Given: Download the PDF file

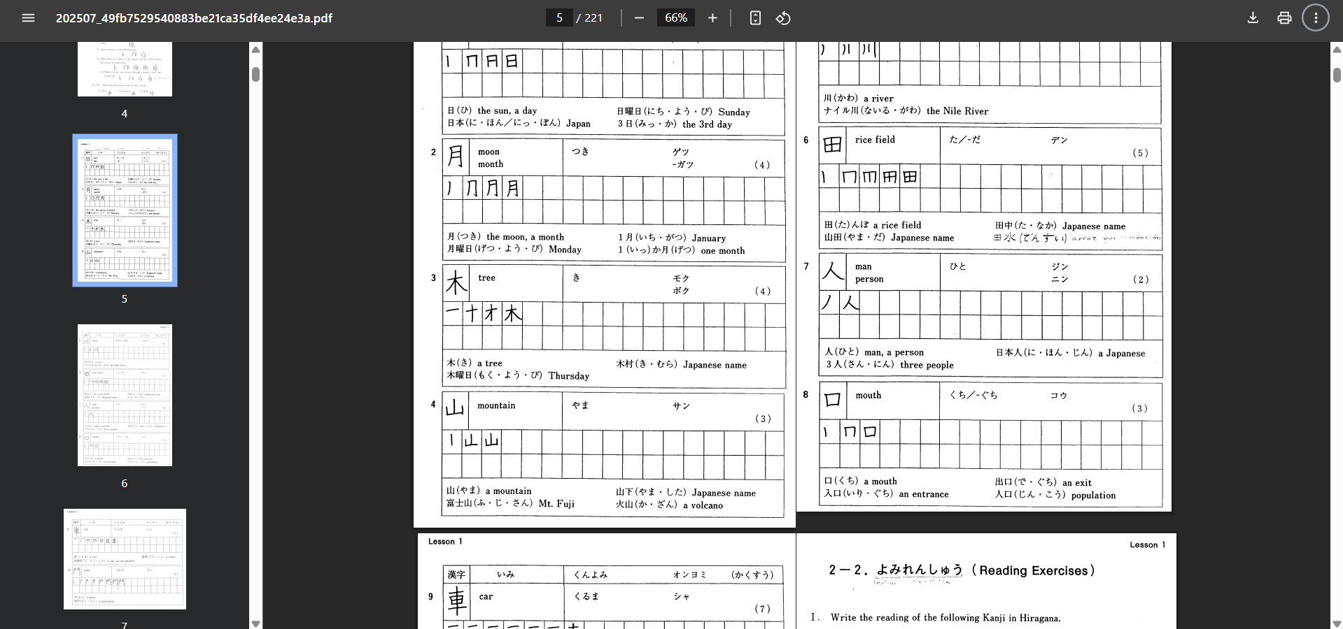Looking at the screenshot, I should pyautogui.click(x=1253, y=18).
